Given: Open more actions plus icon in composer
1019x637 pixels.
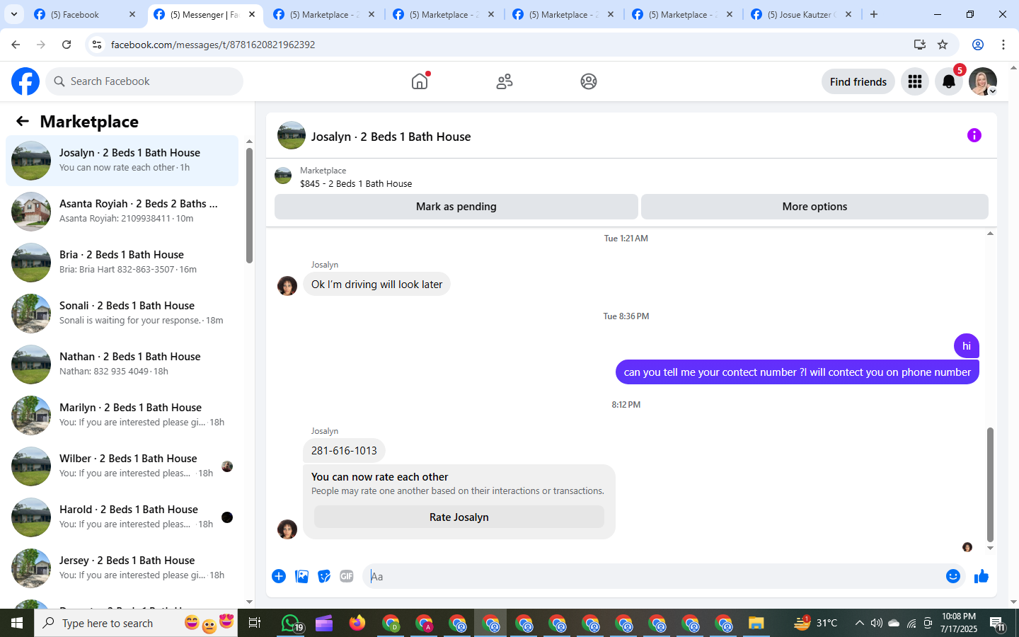Looking at the screenshot, I should tap(279, 576).
